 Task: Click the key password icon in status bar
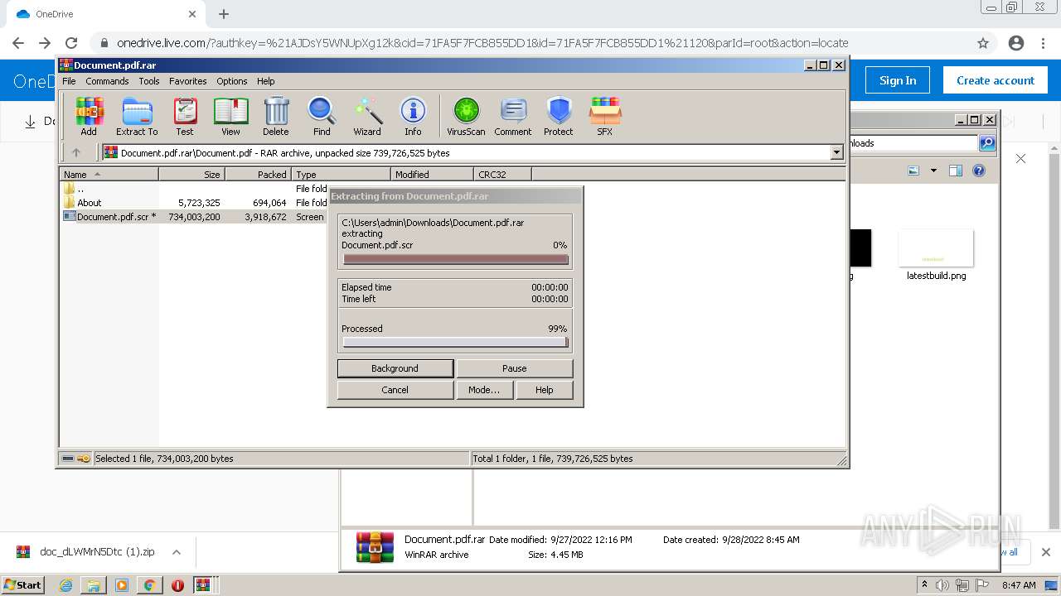pos(84,459)
